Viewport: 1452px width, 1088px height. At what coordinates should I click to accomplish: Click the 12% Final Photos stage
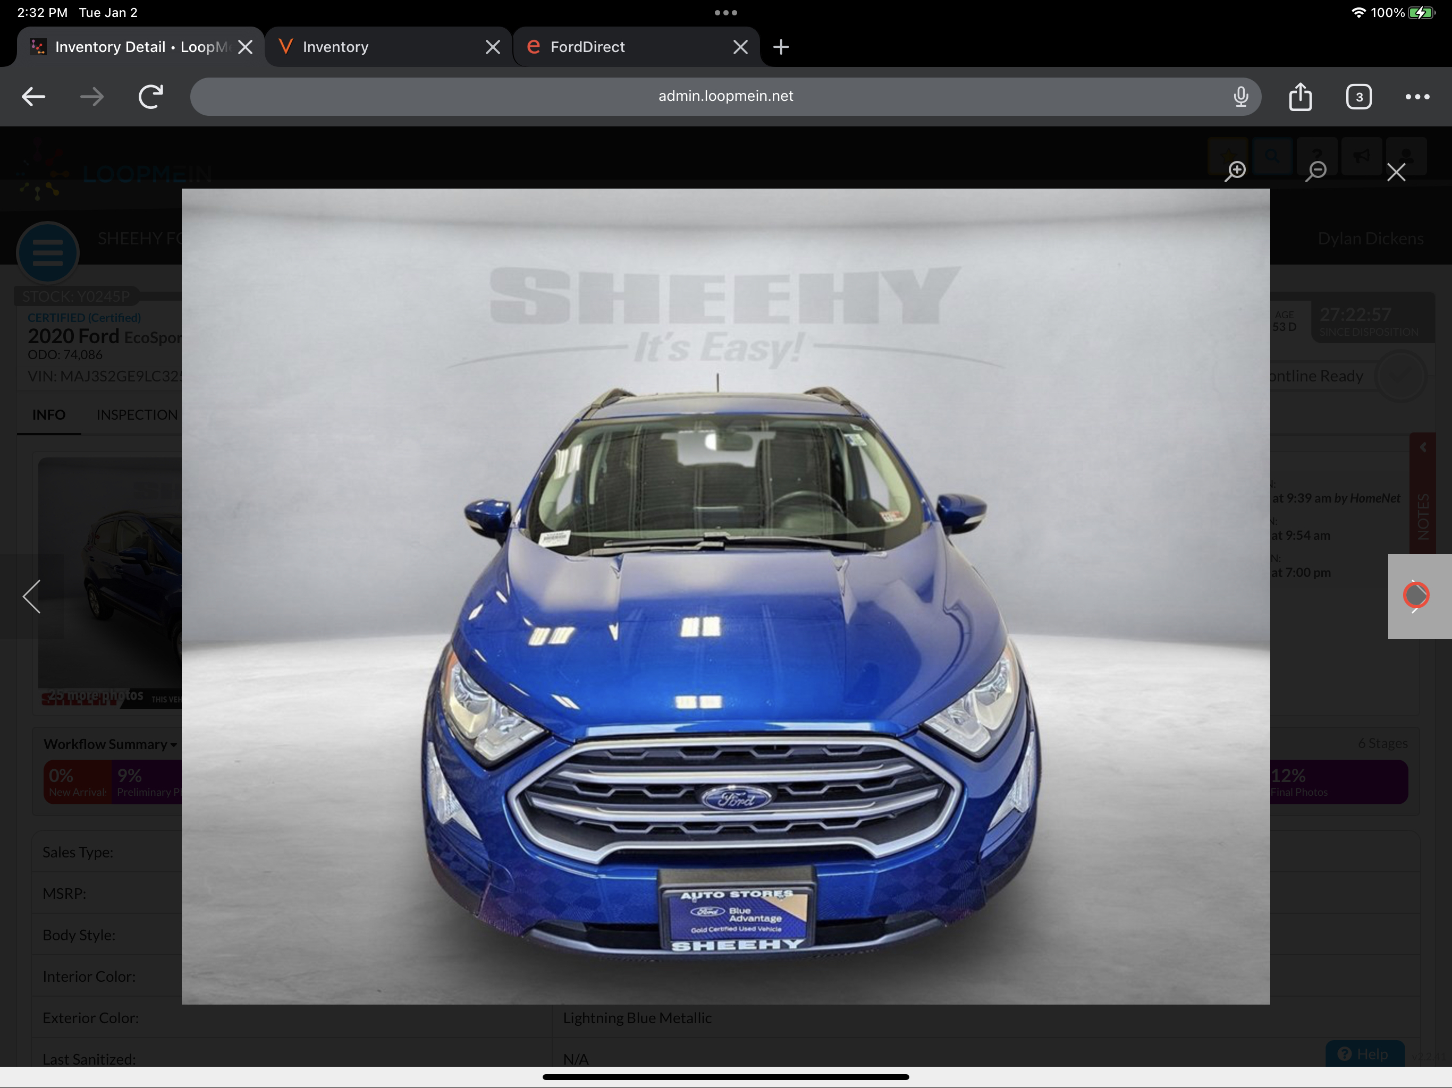1338,782
